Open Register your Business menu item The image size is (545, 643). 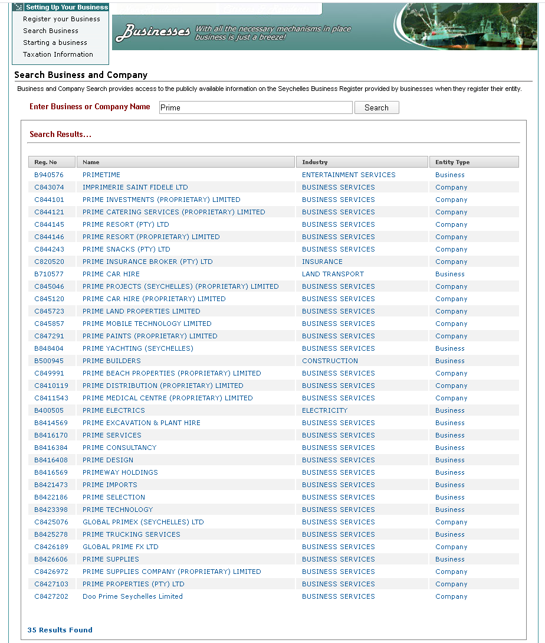tap(61, 19)
